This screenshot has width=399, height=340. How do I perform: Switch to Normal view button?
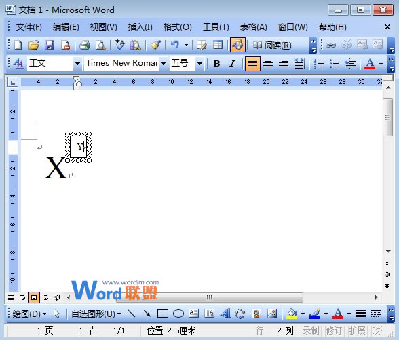coord(11,297)
